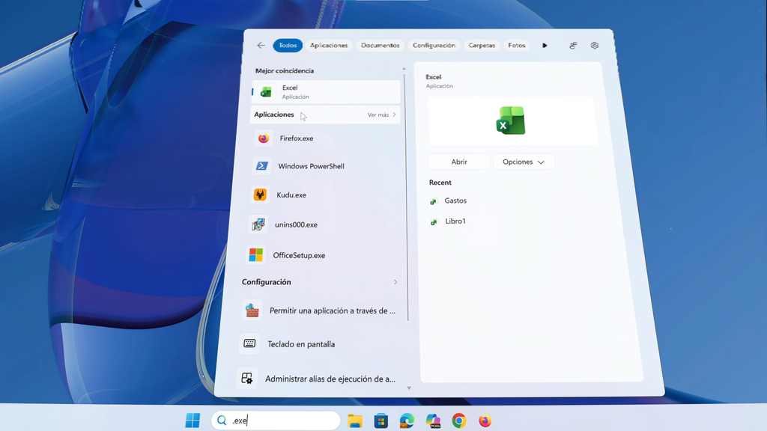
Task: Open Teclado en pantalla setting
Action: click(x=318, y=344)
